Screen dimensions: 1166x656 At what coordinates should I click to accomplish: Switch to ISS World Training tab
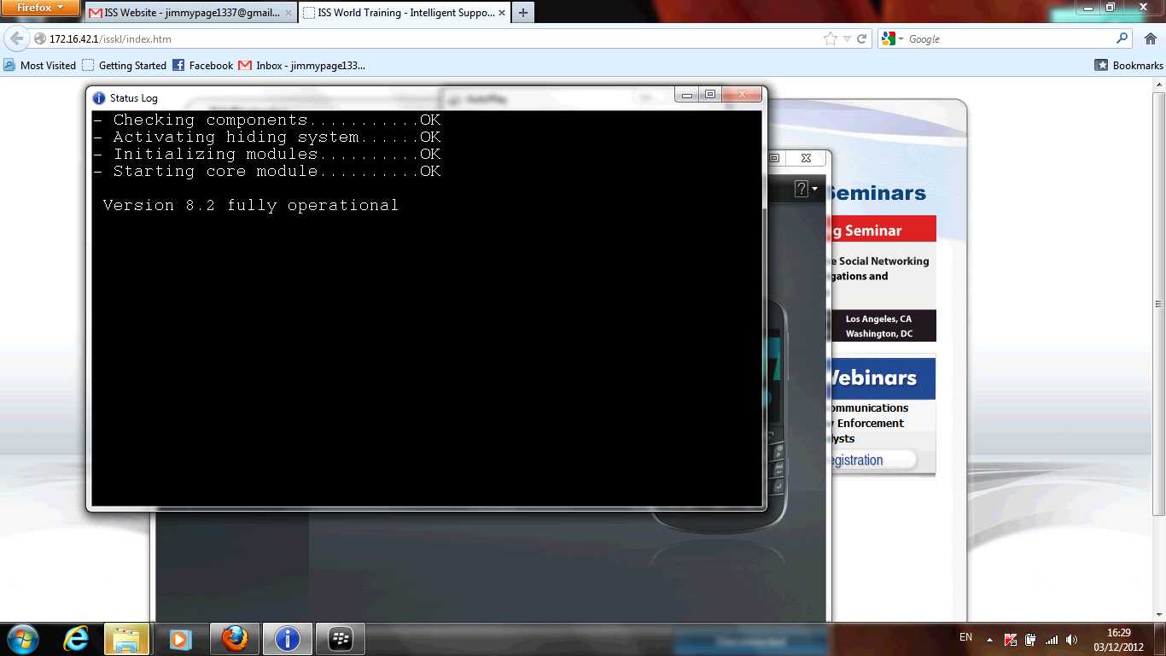[405, 13]
